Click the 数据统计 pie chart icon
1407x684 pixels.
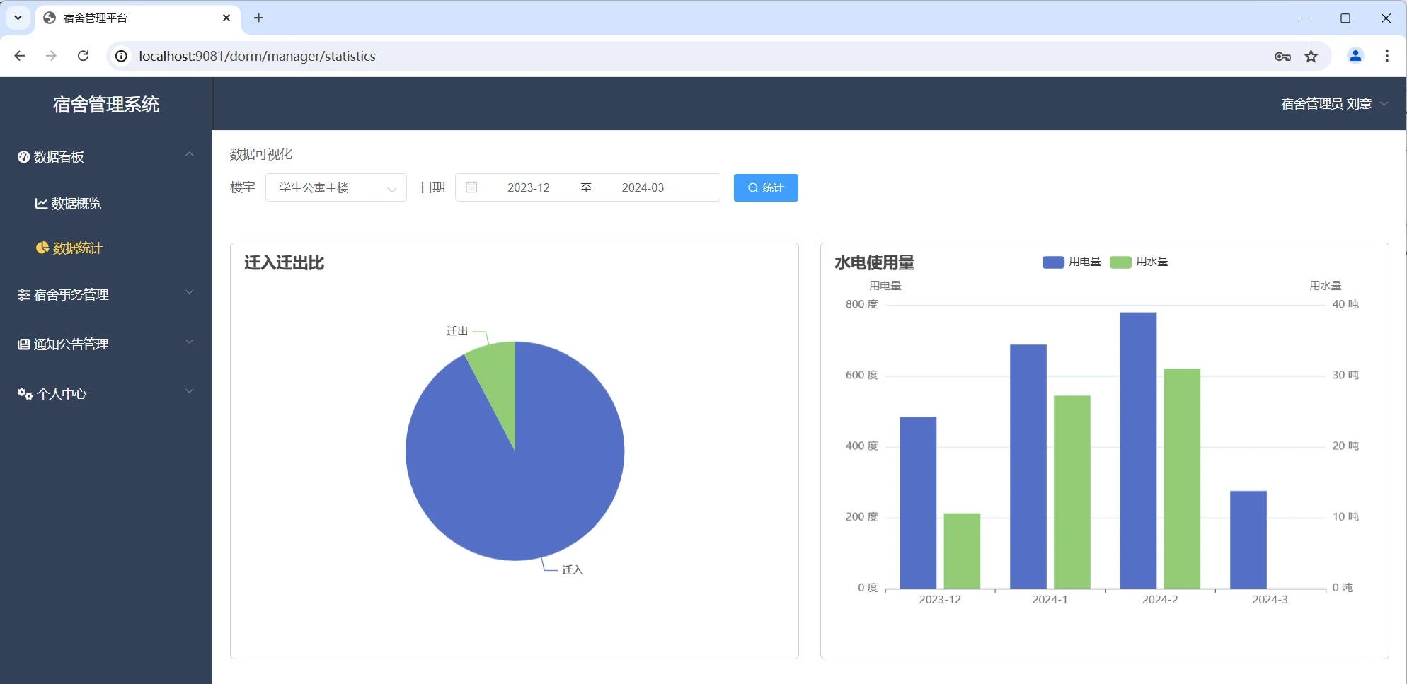tap(41, 248)
